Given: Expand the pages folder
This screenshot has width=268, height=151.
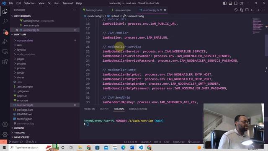Looking at the screenshot, I should pyautogui.click(x=21, y=59).
